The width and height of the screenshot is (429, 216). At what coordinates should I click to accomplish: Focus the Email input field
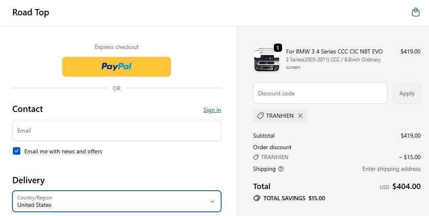117,131
